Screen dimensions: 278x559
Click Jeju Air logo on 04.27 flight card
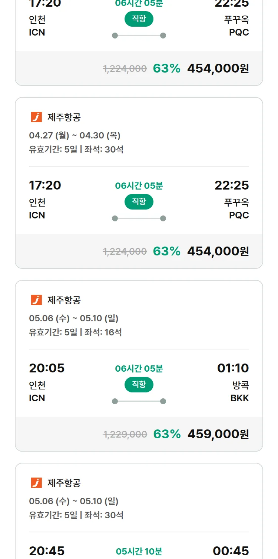(x=36, y=117)
